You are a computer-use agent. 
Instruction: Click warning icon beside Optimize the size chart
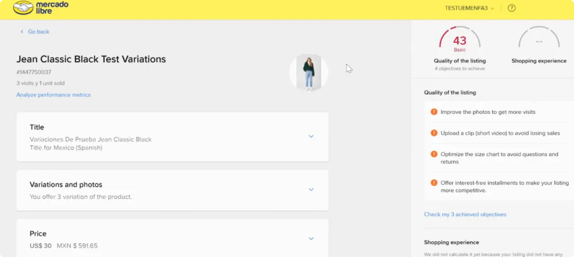[434, 154]
